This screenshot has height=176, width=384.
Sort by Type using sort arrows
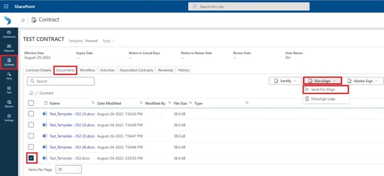click(247, 103)
